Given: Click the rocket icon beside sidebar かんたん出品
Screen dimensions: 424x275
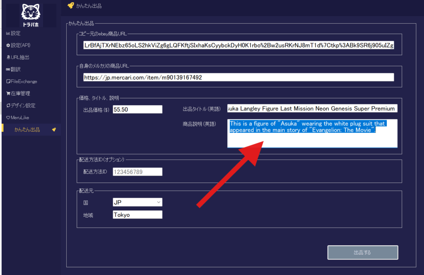Looking at the screenshot, I should [x=53, y=130].
